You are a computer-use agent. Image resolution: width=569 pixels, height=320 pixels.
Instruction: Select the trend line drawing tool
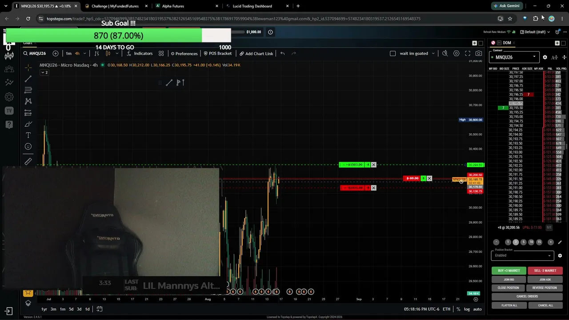pos(28,79)
